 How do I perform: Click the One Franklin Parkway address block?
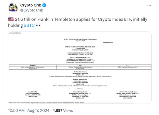(80, 74)
